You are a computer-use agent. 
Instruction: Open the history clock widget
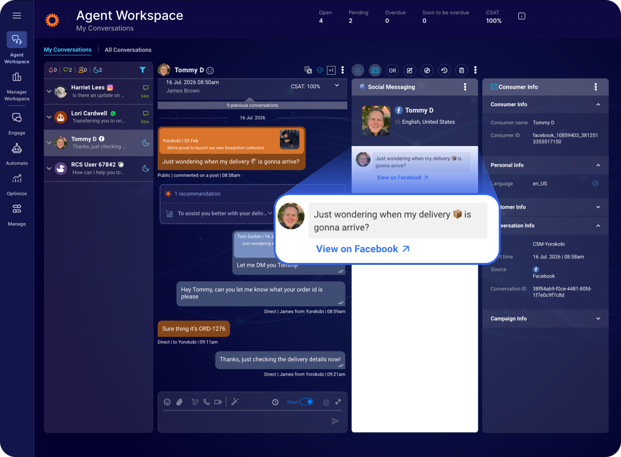444,70
